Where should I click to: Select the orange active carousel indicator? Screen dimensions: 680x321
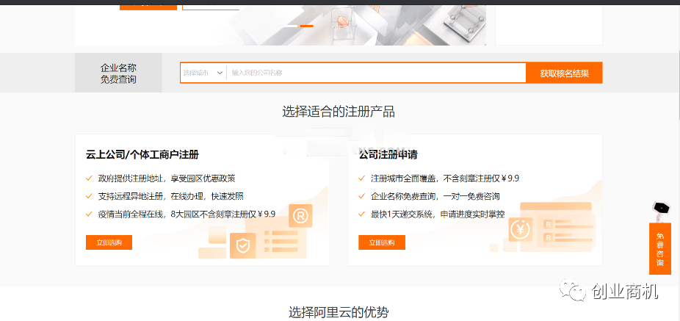tap(307, 26)
